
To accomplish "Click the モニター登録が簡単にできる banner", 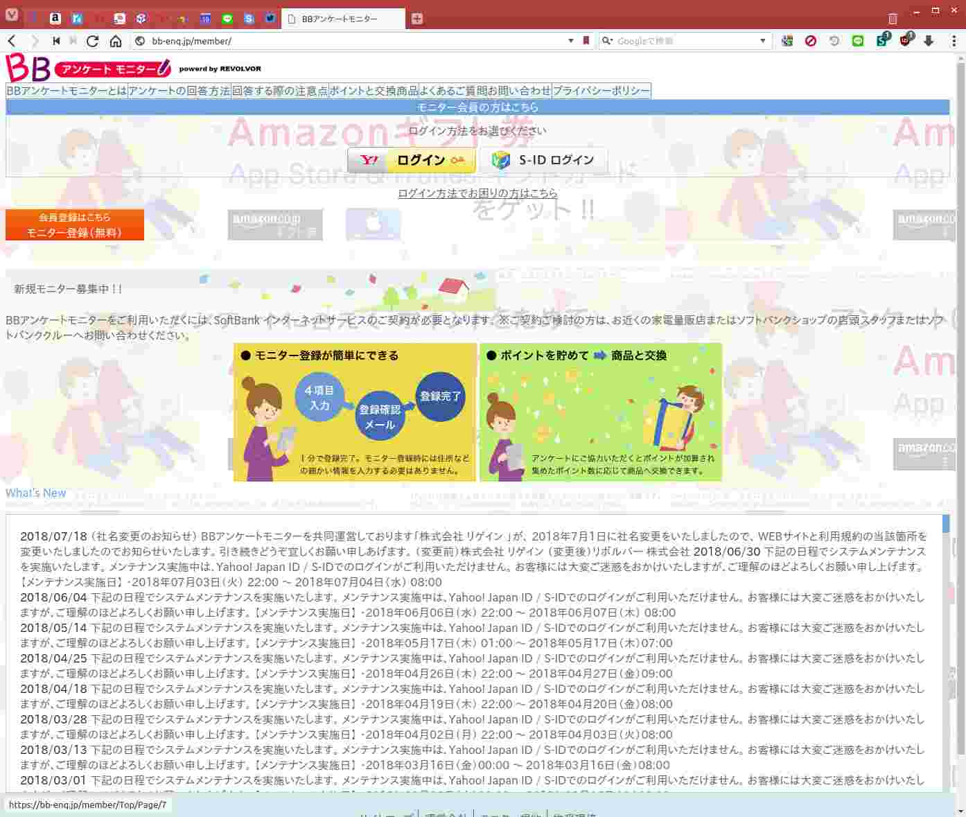I will [355, 412].
